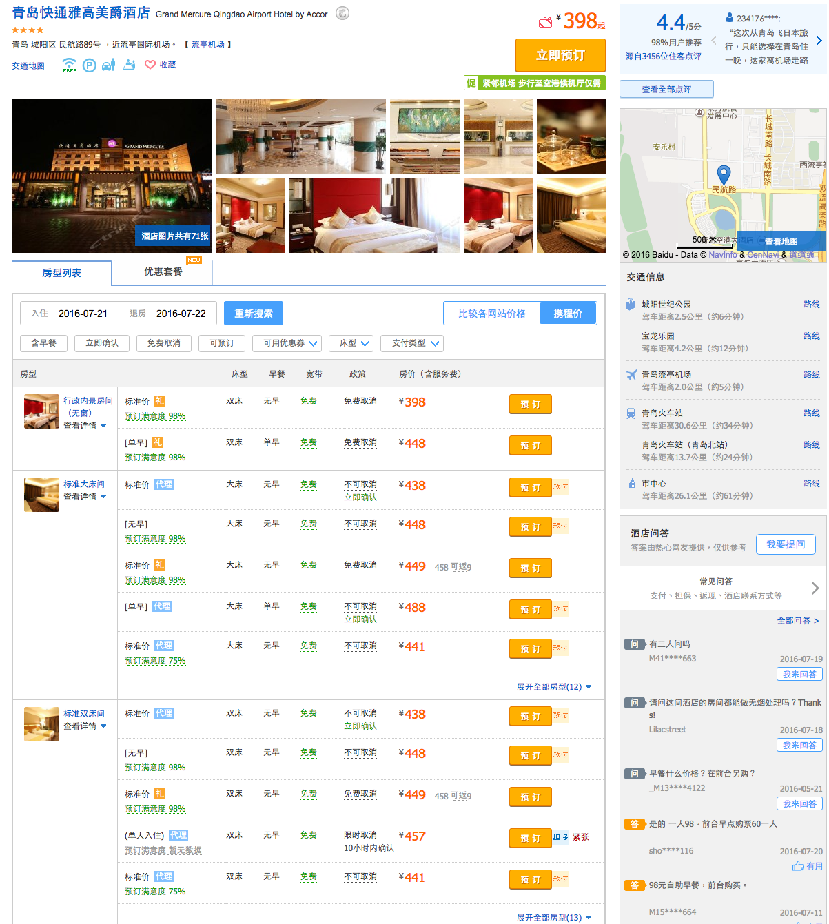829x924 pixels.
Task: Show next review with right arrow
Action: pos(819,41)
